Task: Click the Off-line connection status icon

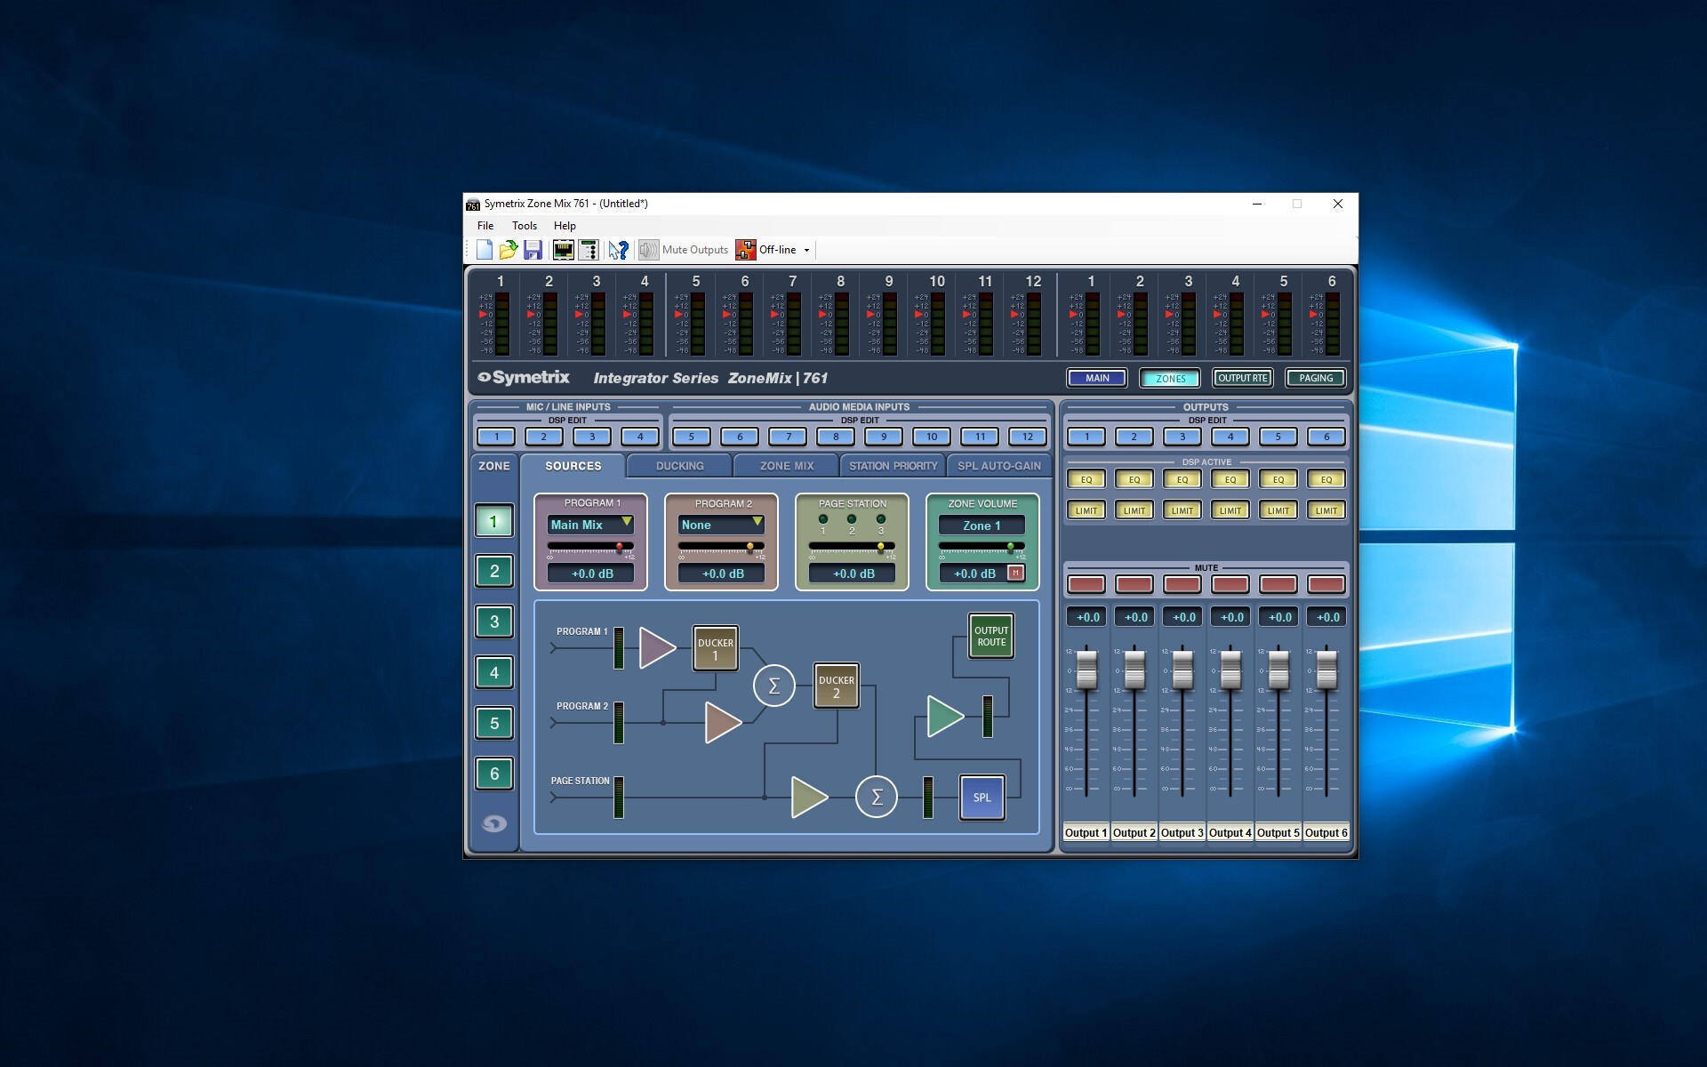Action: tap(745, 250)
